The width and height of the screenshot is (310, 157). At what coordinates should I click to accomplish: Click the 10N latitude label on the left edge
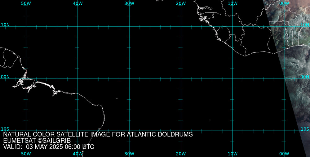click(5, 25)
